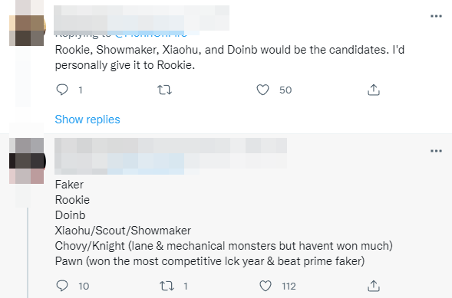Show replies under the first tweet
This screenshot has height=298, width=452.
click(x=87, y=120)
